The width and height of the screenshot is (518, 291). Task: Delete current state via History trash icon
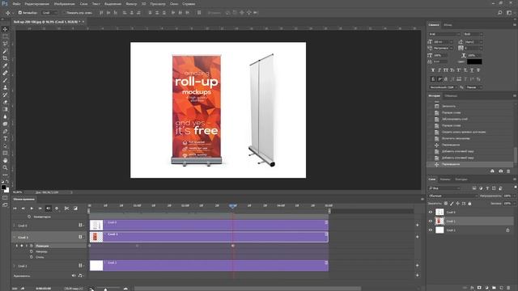click(508, 171)
